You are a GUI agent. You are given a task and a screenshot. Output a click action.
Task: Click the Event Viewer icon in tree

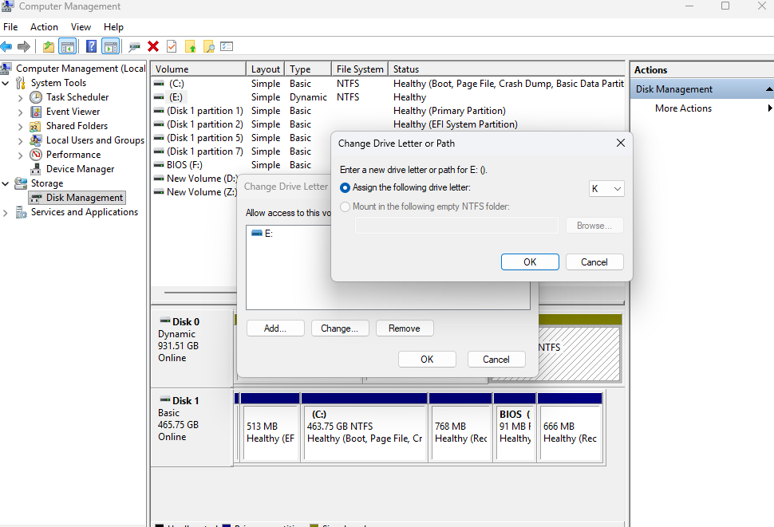(36, 112)
